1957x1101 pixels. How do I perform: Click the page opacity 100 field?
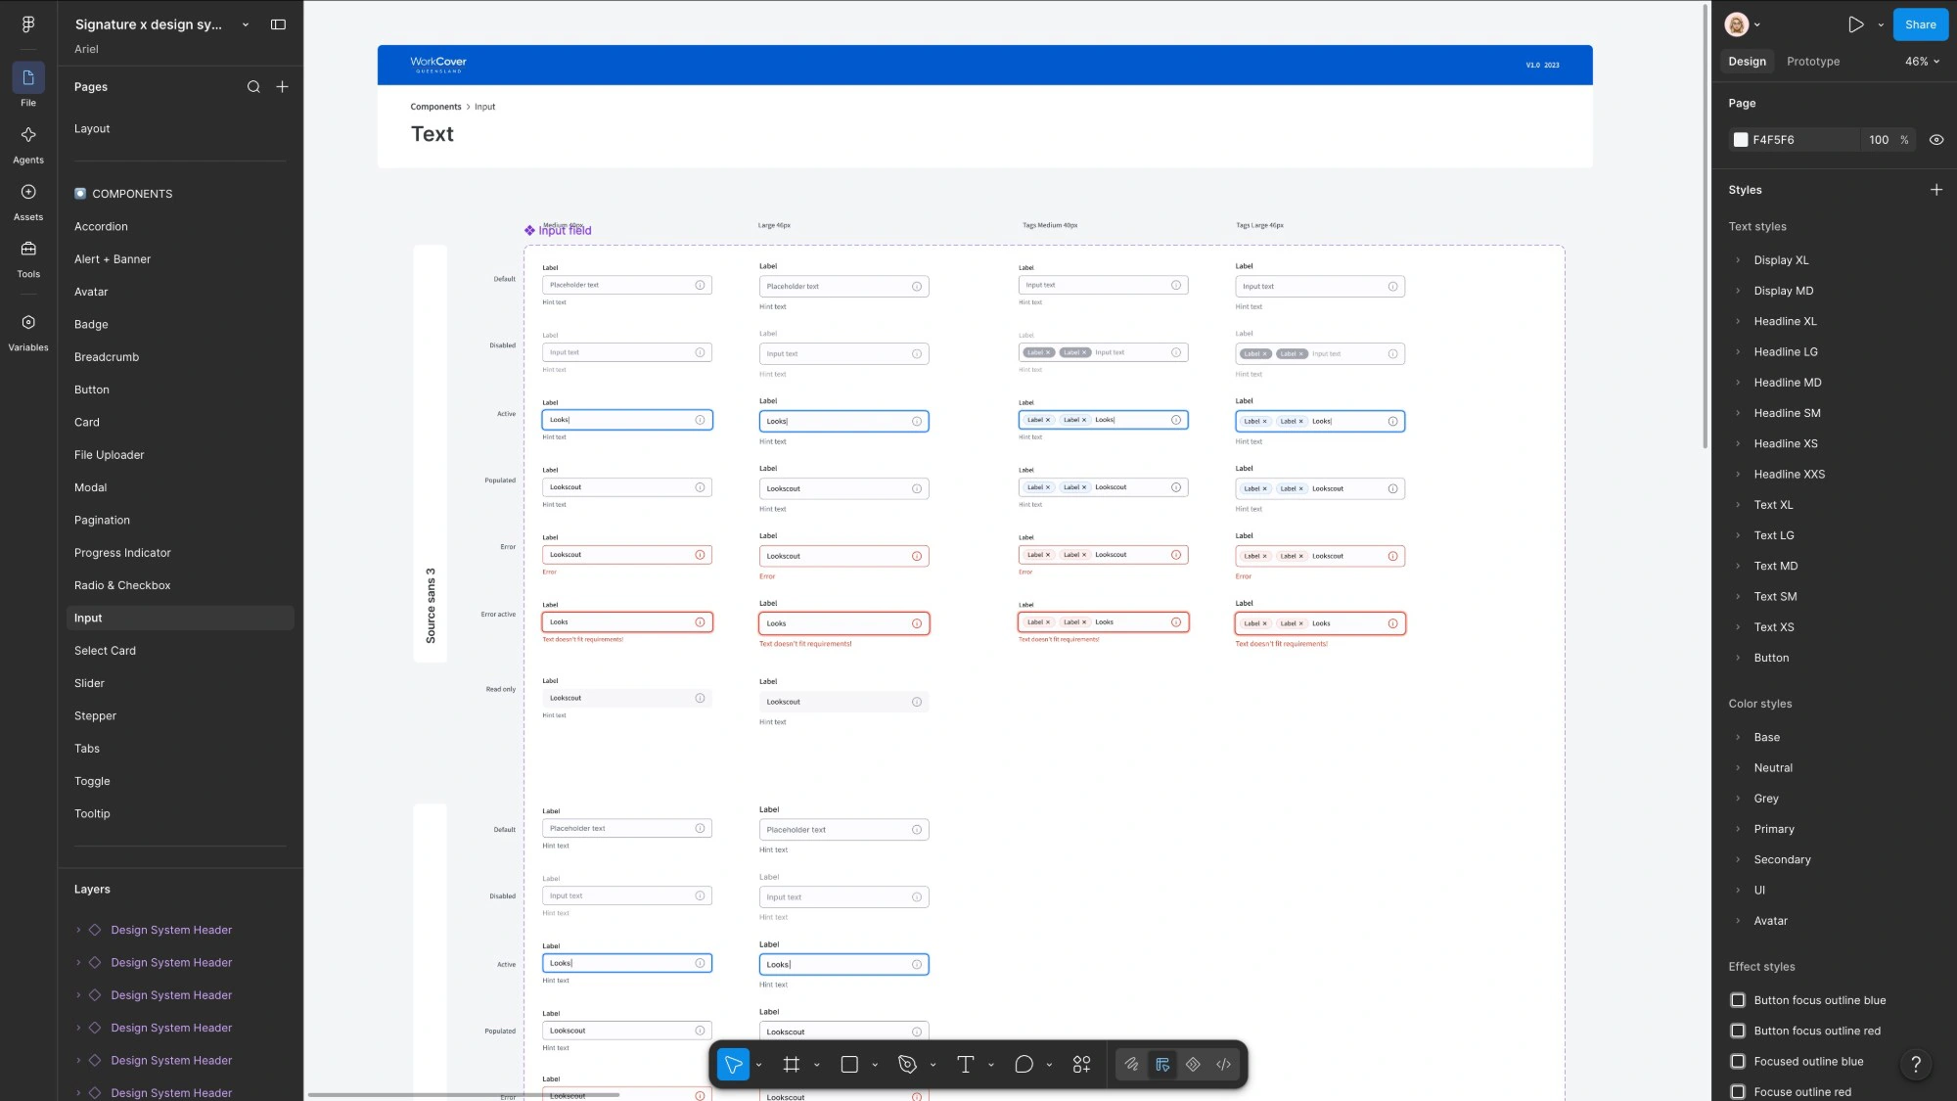pos(1879,140)
